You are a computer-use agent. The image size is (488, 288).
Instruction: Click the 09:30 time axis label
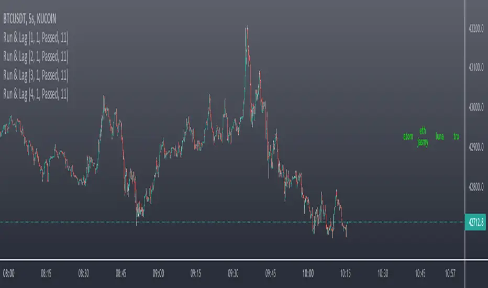[x=233, y=273]
